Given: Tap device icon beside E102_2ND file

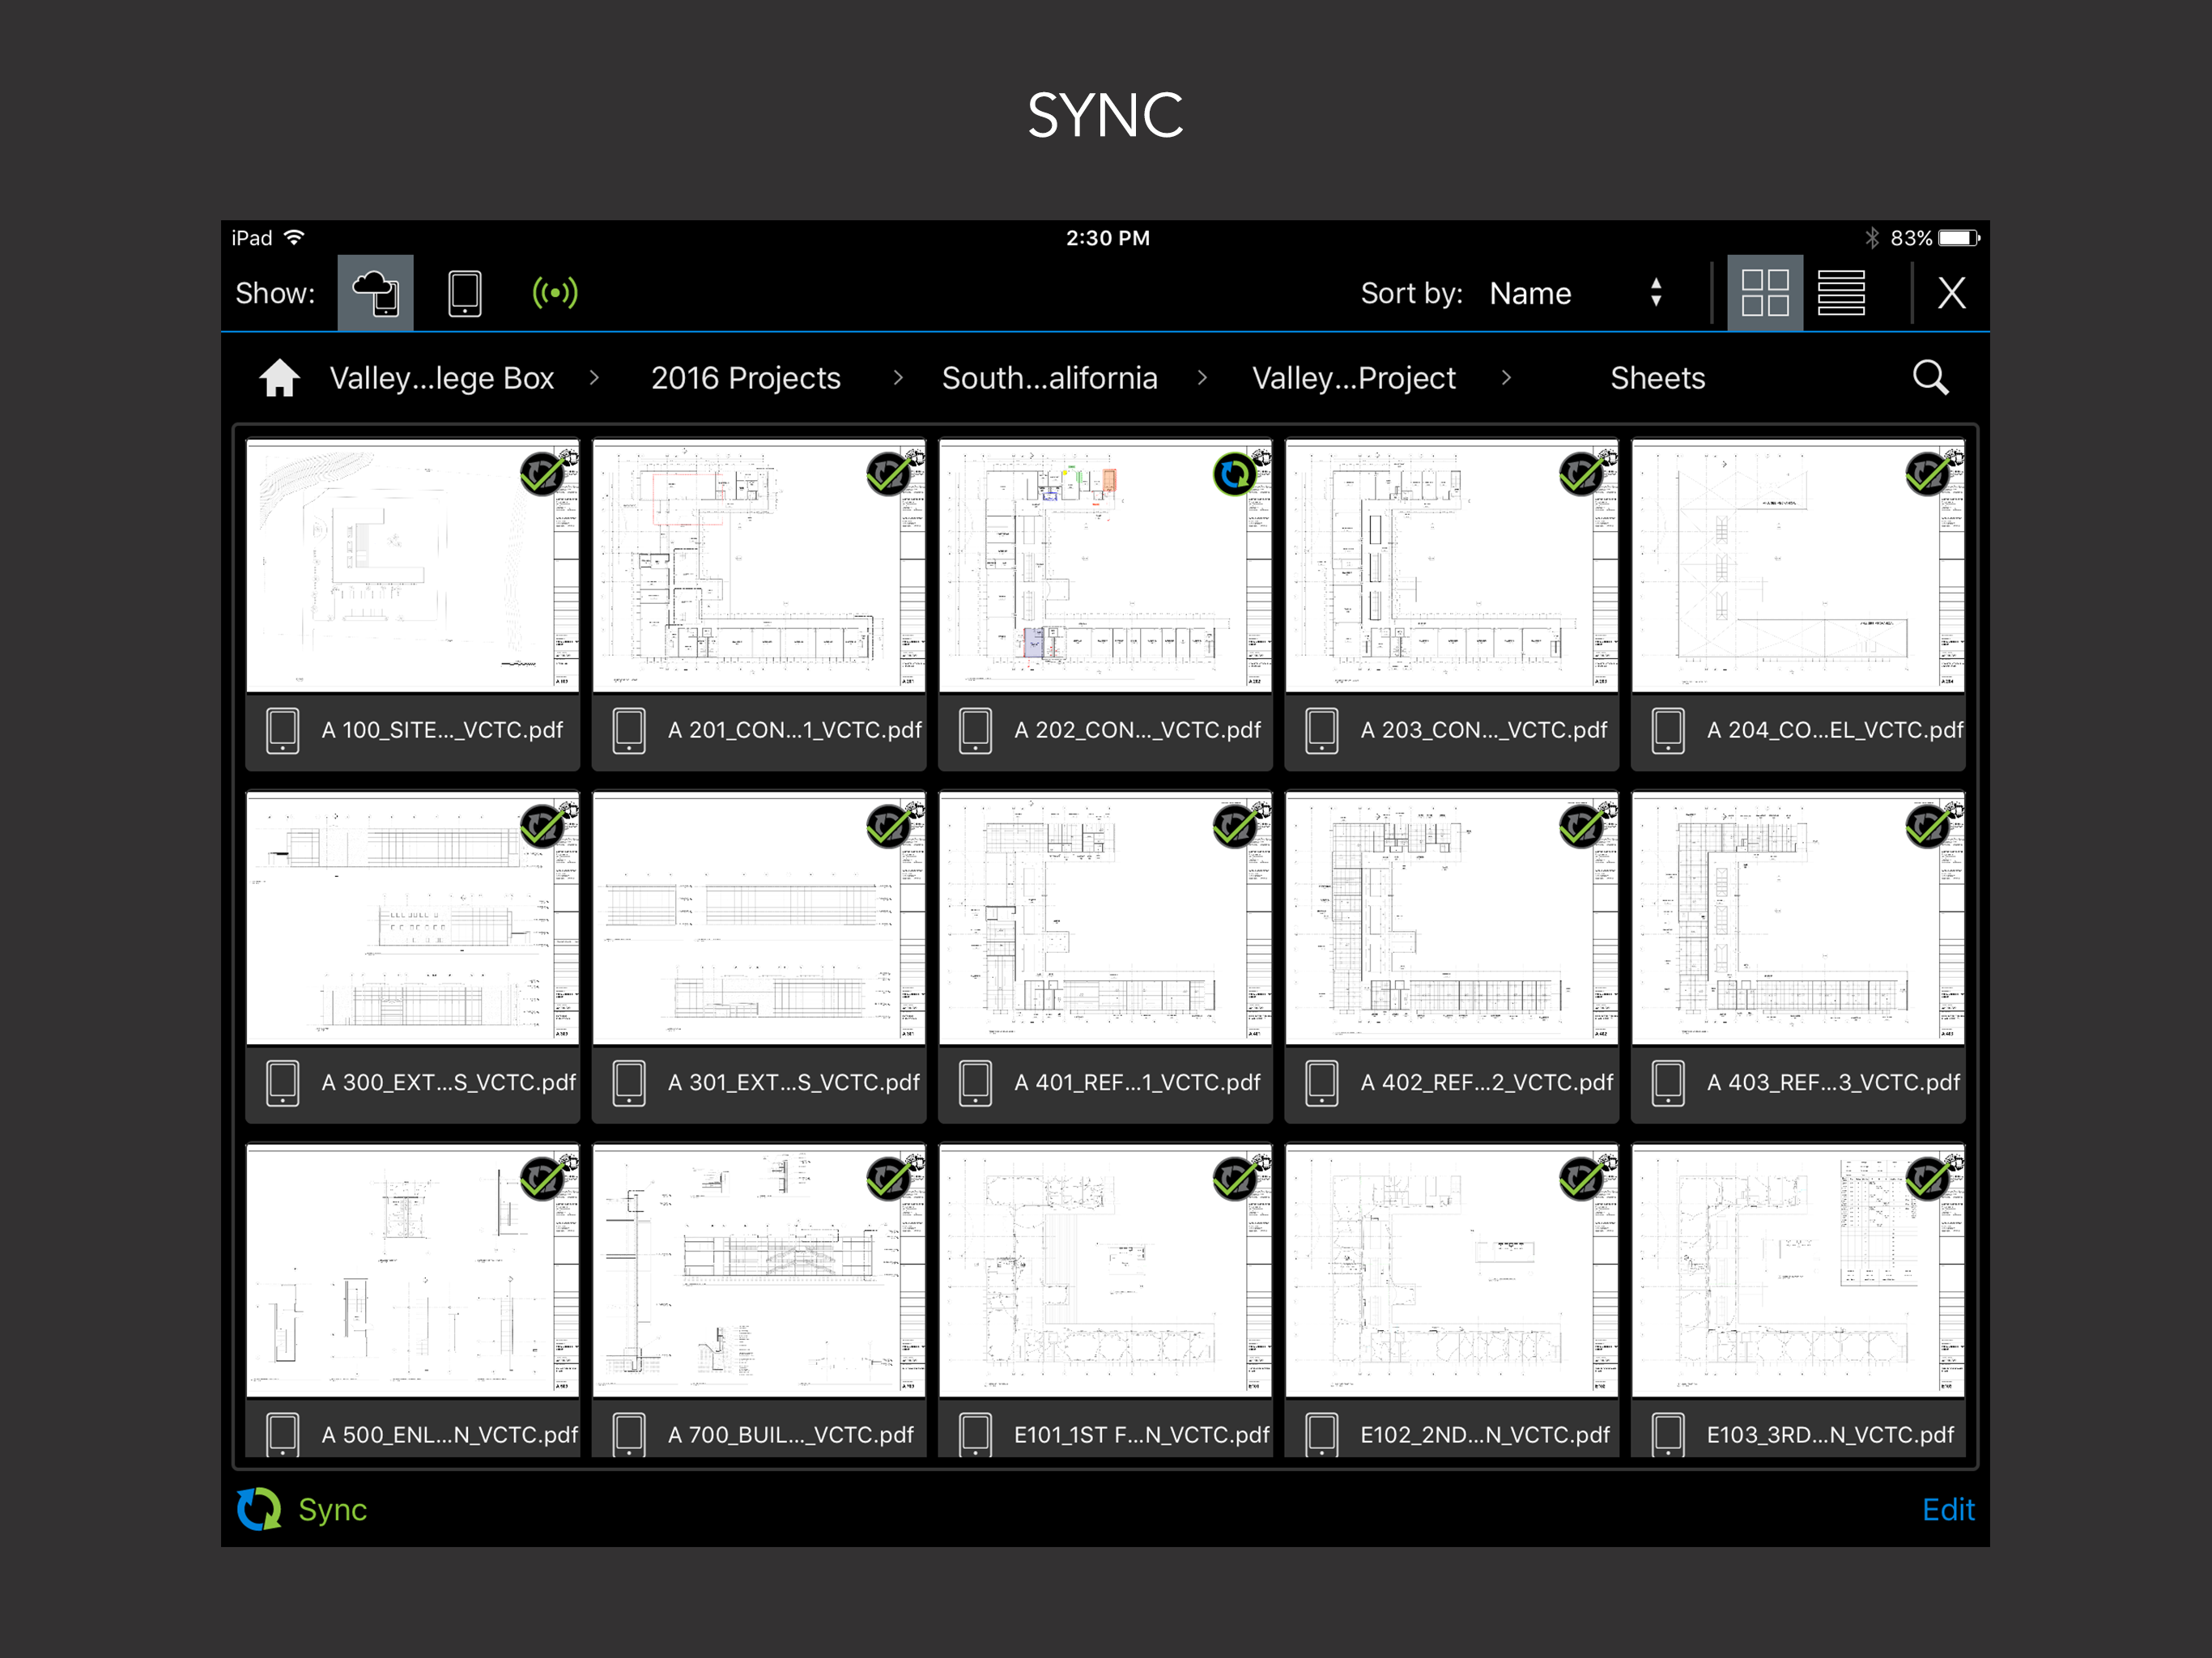Looking at the screenshot, I should (1321, 1435).
